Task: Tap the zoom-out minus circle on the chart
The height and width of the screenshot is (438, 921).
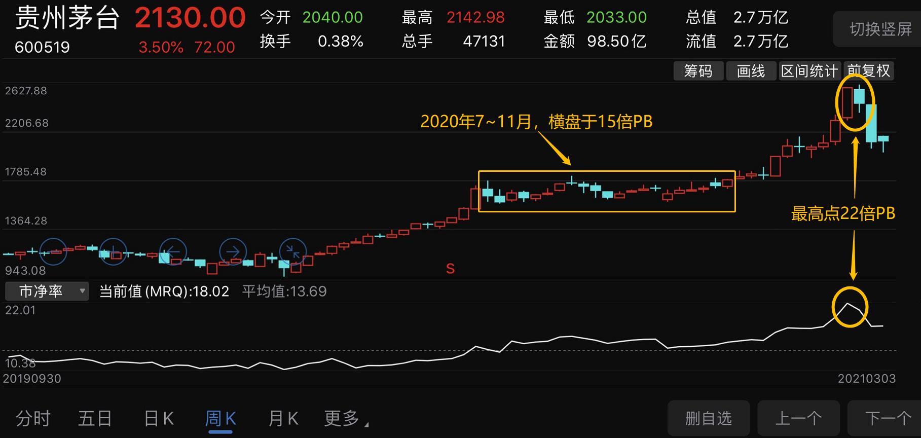Action: pos(53,251)
